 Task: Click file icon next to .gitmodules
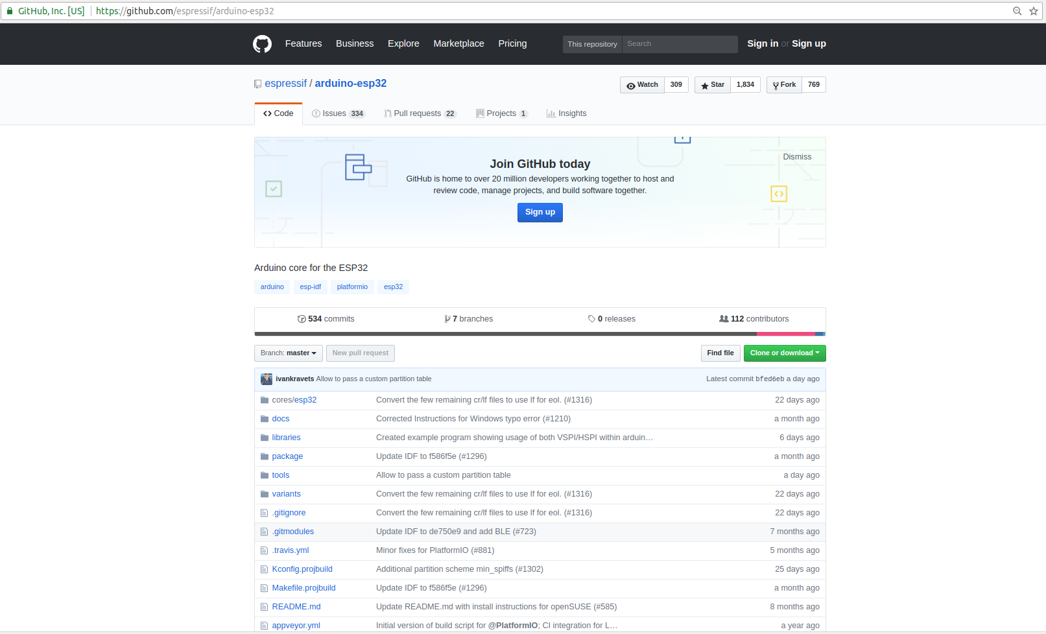264,532
